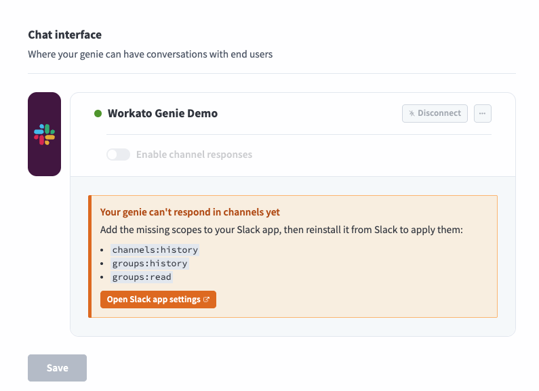
Task: Click the Save button
Action: pos(57,368)
